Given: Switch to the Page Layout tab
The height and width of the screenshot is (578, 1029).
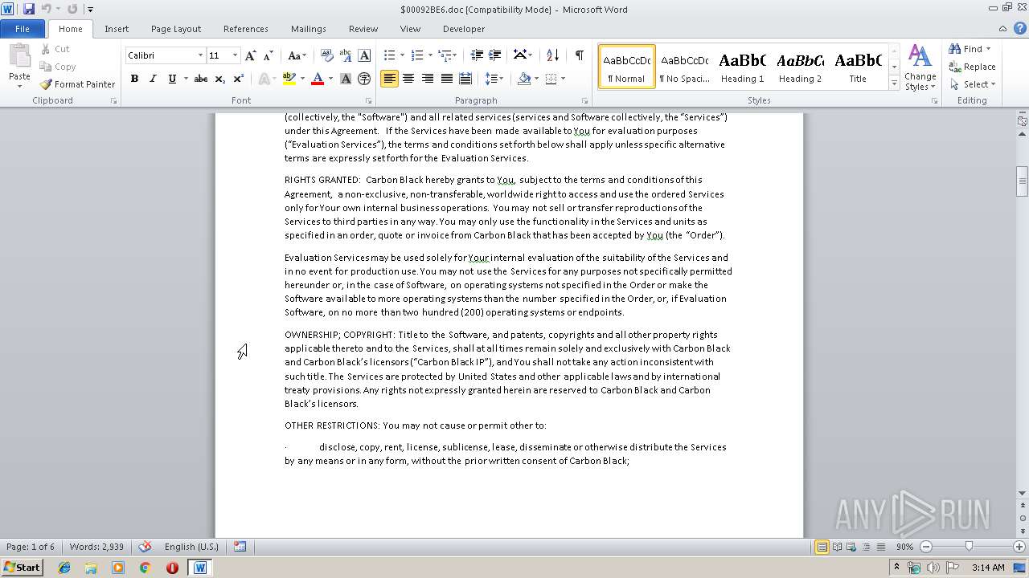Looking at the screenshot, I should pos(176,29).
